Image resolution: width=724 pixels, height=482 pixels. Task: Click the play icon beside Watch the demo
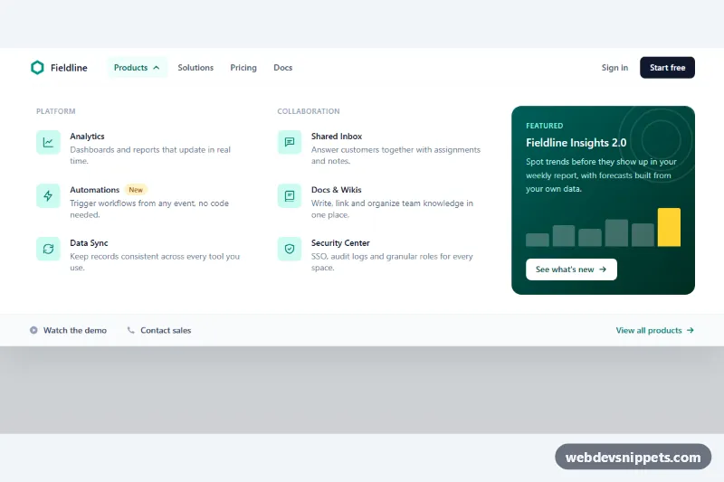pyautogui.click(x=33, y=330)
